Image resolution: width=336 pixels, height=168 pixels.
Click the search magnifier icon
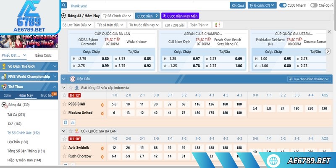coord(64,6)
